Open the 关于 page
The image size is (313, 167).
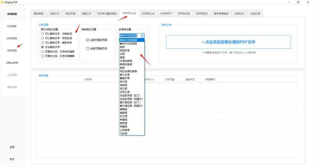pos(12,159)
